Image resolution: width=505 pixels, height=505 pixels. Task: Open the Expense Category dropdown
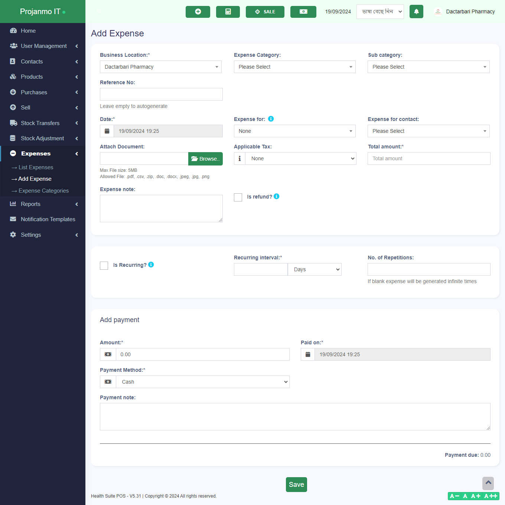click(x=294, y=67)
